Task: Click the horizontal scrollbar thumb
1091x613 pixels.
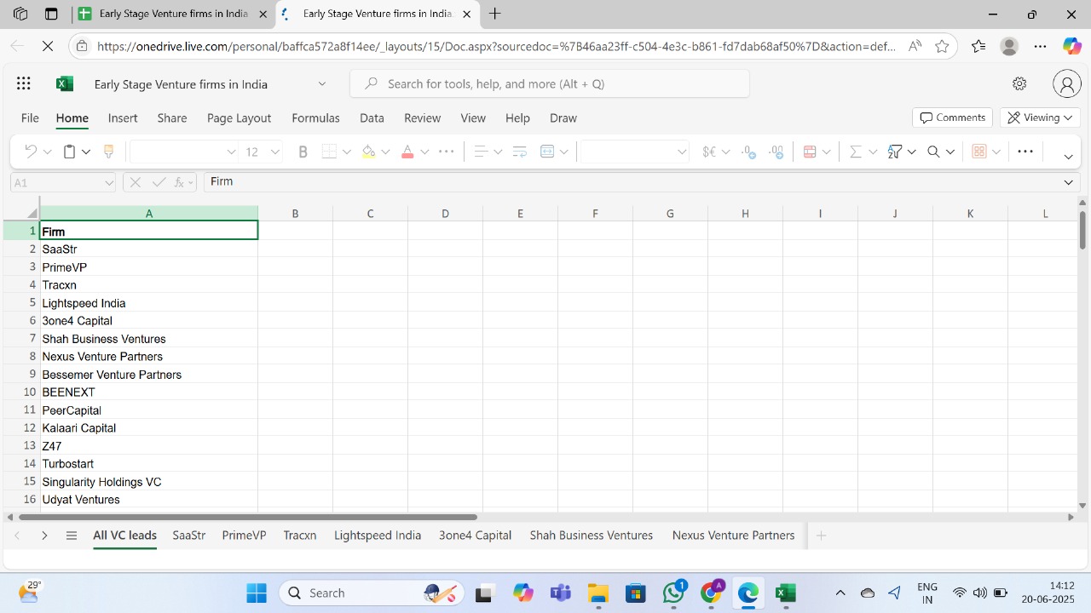Action: [247, 517]
